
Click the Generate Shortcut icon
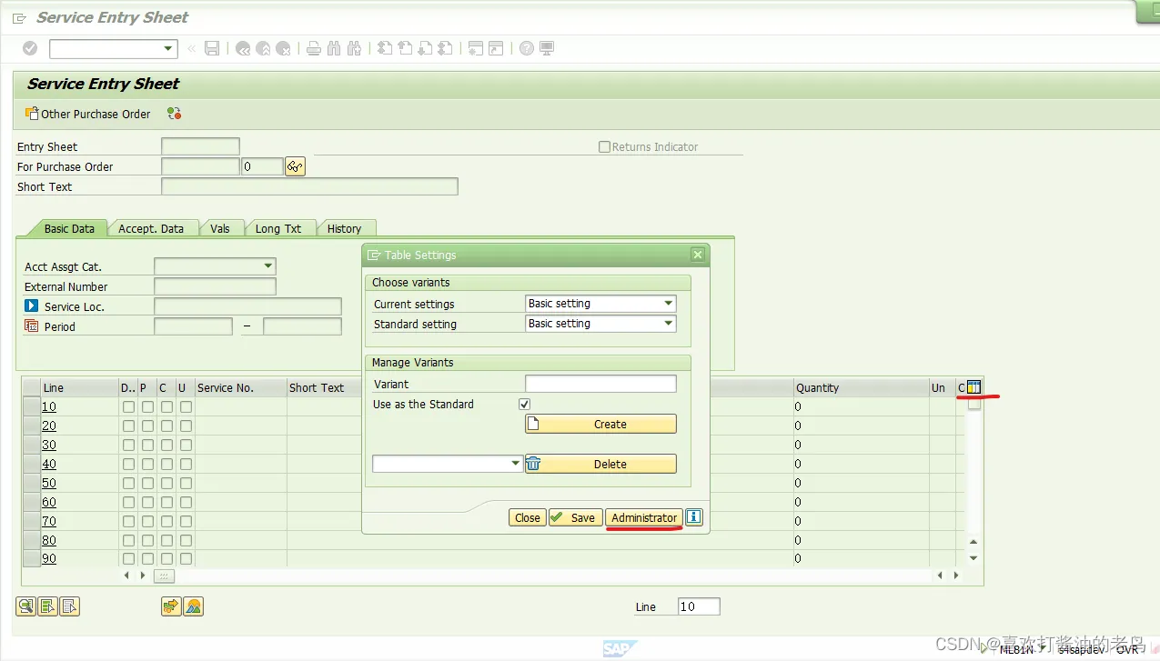pyautogui.click(x=496, y=48)
